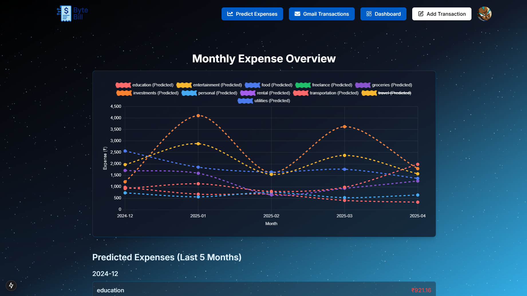The height and width of the screenshot is (296, 527).
Task: Select the education expense row for 2024-12
Action: point(264,290)
